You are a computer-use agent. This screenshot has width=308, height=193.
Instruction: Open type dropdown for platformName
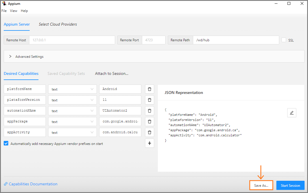(72, 89)
